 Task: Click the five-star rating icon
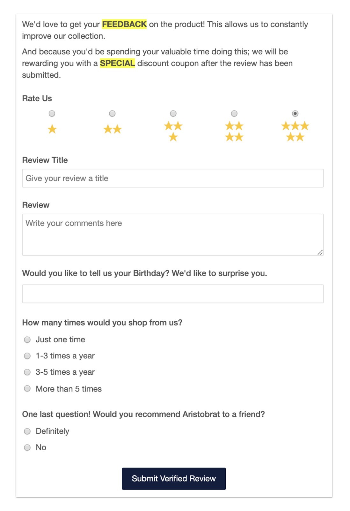coord(295,131)
